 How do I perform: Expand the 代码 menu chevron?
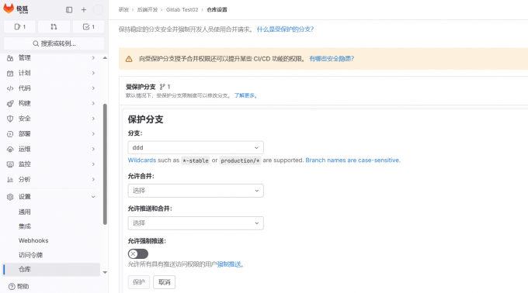pos(93,88)
